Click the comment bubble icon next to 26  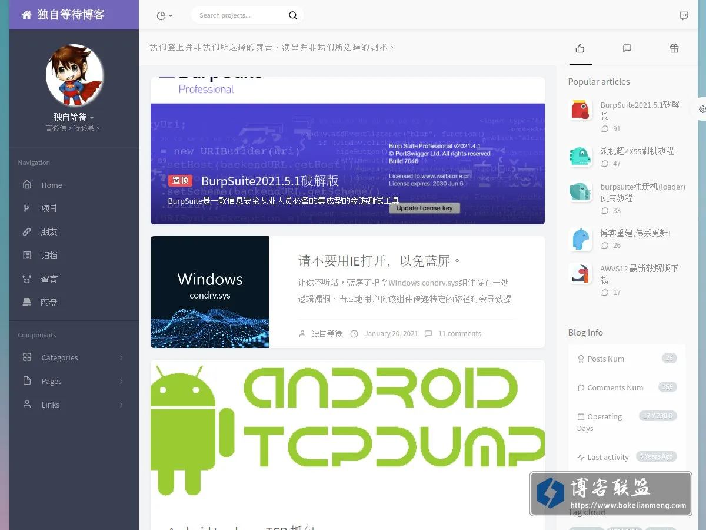pyautogui.click(x=605, y=246)
